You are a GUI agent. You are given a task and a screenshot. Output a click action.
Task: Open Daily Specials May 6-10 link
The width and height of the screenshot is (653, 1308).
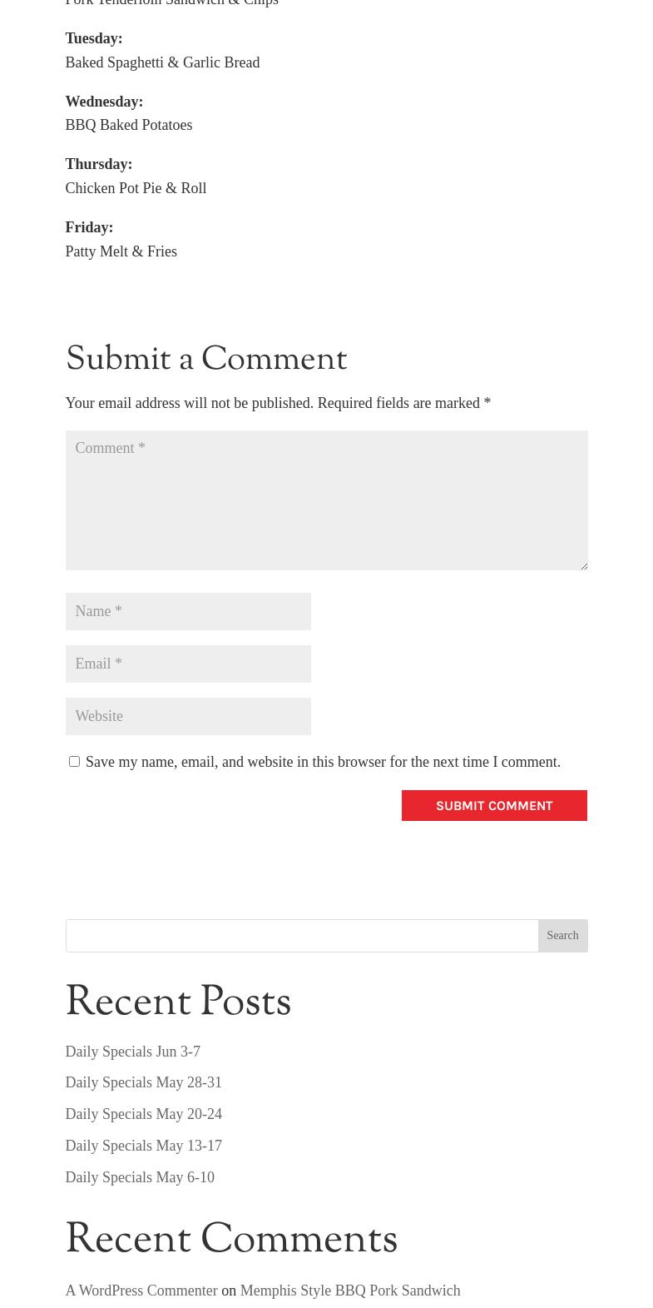tap(140, 1177)
